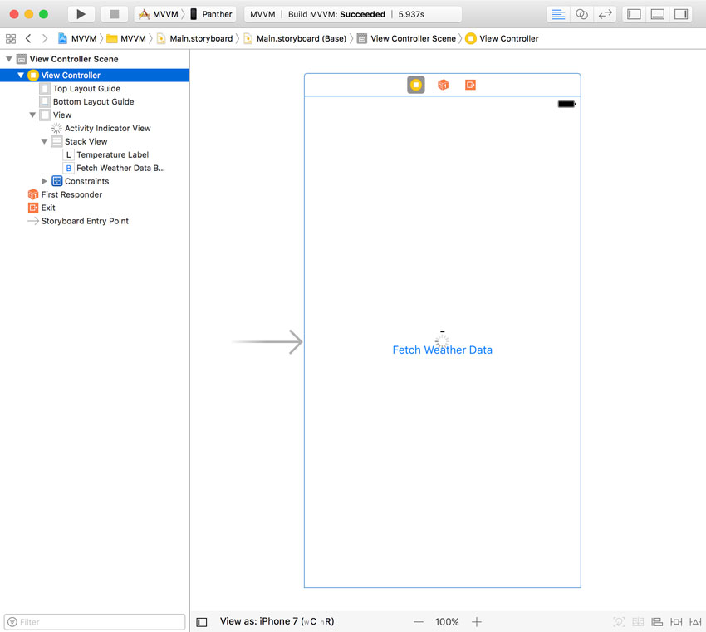Expand the Constraints disclosure triangle

[44, 181]
